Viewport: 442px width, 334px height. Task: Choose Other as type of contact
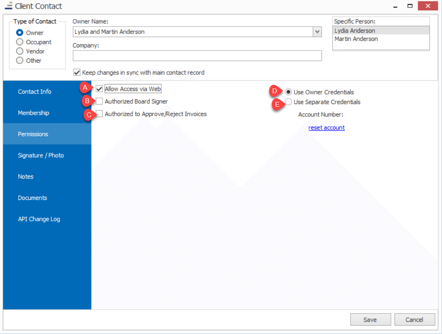pyautogui.click(x=20, y=60)
